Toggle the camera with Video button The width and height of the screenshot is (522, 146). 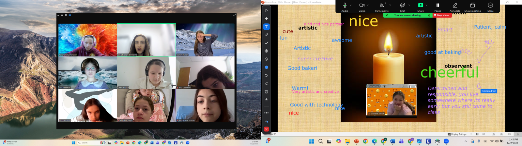(362, 6)
